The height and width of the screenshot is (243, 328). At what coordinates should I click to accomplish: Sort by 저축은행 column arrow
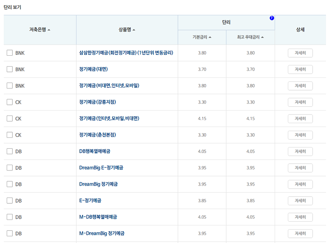49,30
